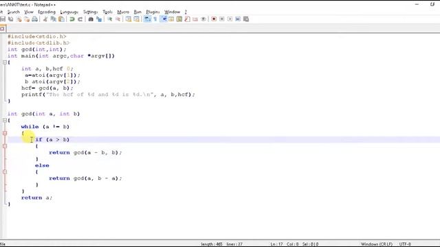Screen dimensions: 440x247
Task: Toggle file Monitoring eye icon
Action: [203, 19]
